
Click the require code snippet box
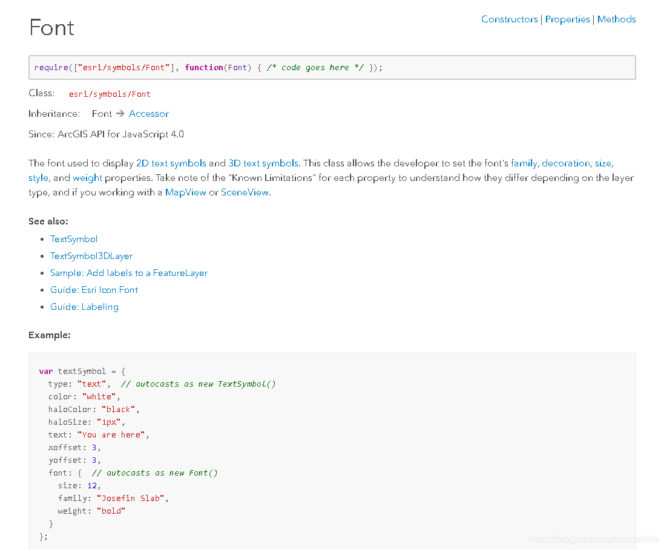click(332, 67)
